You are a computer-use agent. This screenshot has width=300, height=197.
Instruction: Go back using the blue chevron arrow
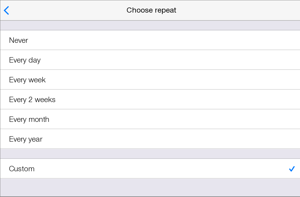tap(6, 10)
